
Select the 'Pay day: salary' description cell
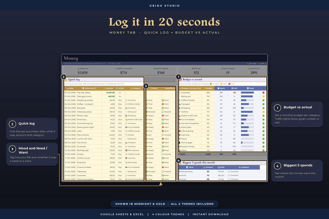[x=89, y=92]
